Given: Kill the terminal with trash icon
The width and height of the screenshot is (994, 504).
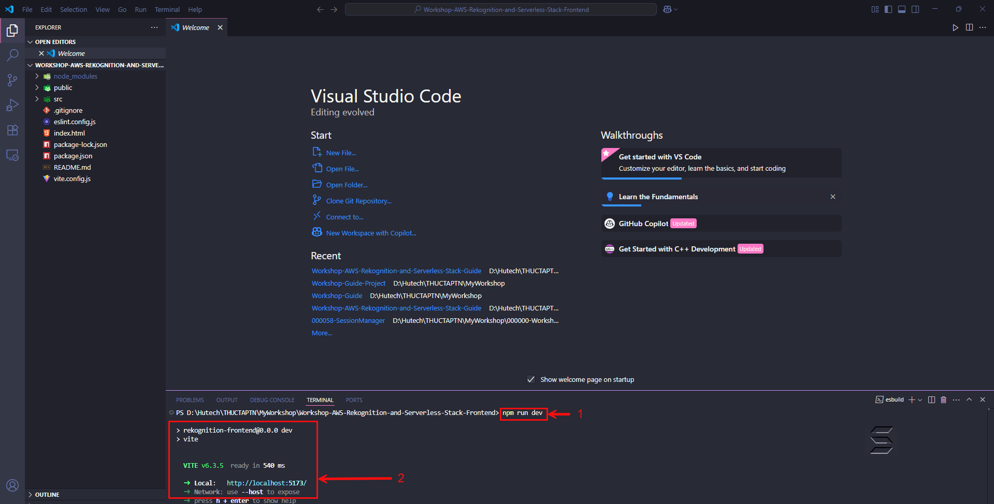Looking at the screenshot, I should click(x=943, y=399).
